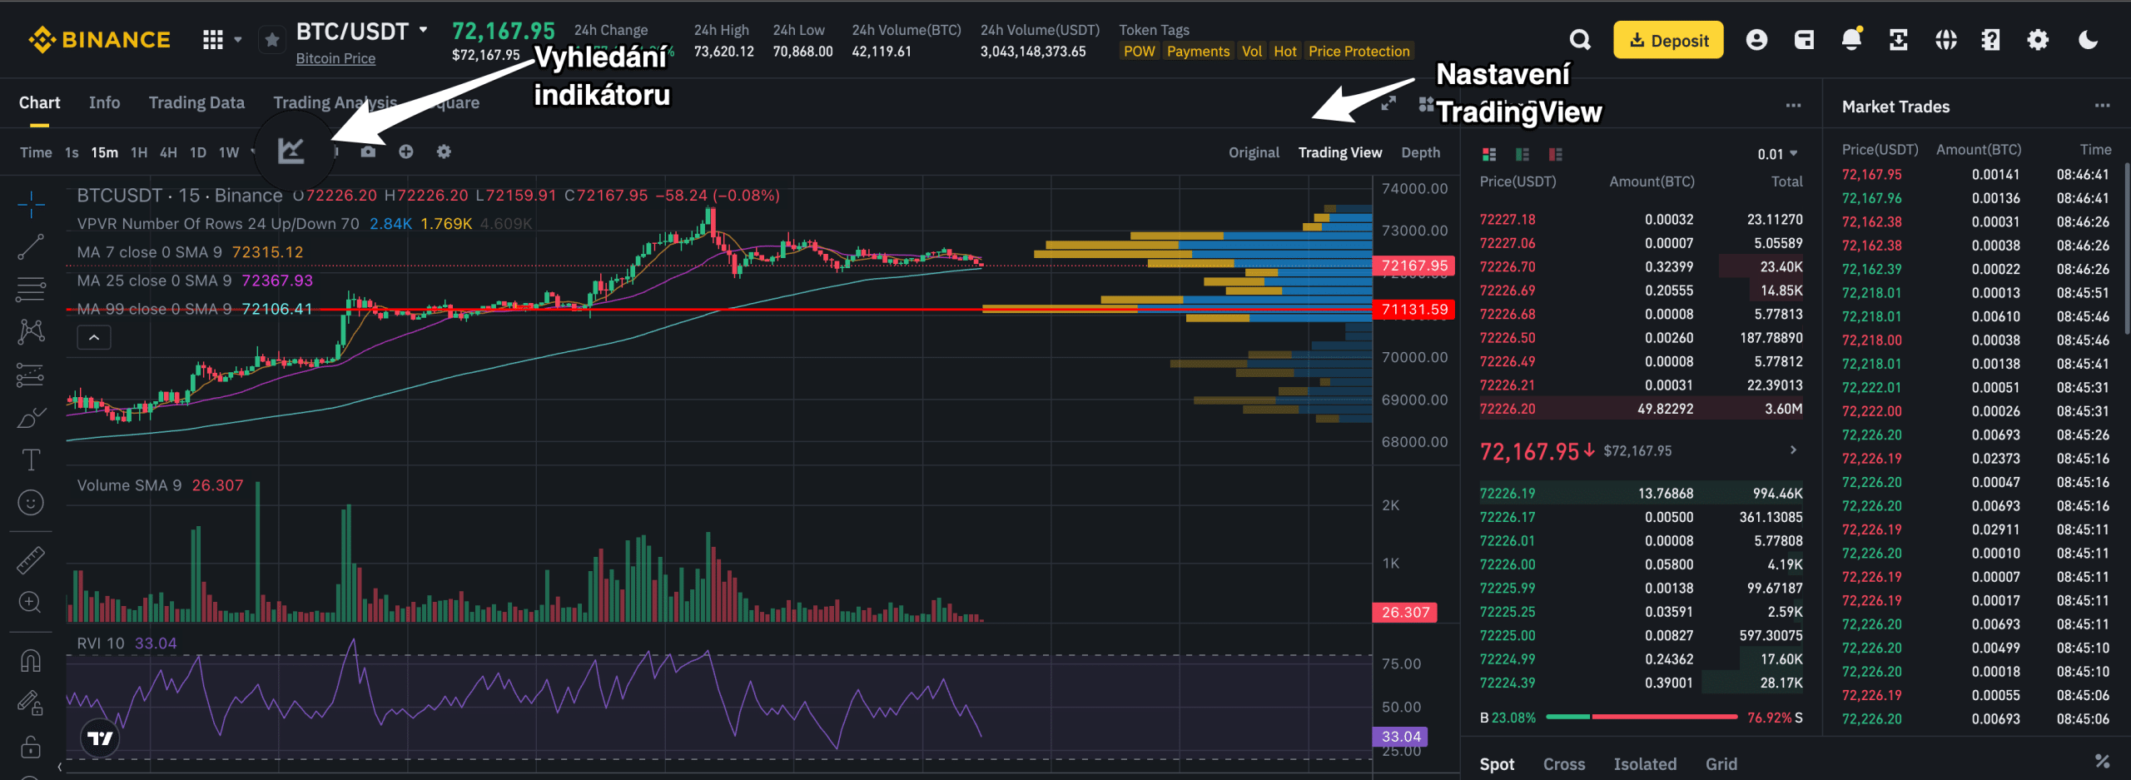Switch chart to Depth view
The image size is (2131, 780).
coord(1420,152)
